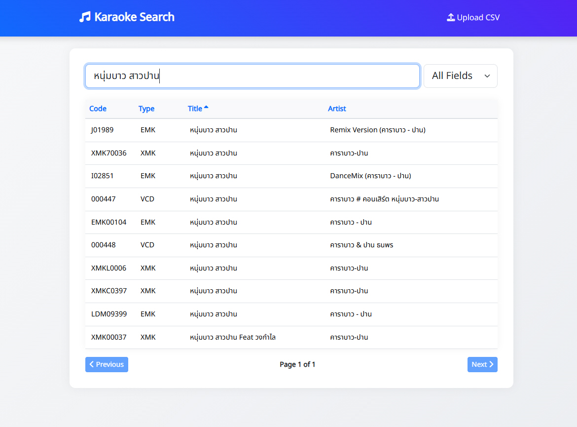577x427 pixels.
Task: Click the Upload CSV link
Action: (x=473, y=17)
